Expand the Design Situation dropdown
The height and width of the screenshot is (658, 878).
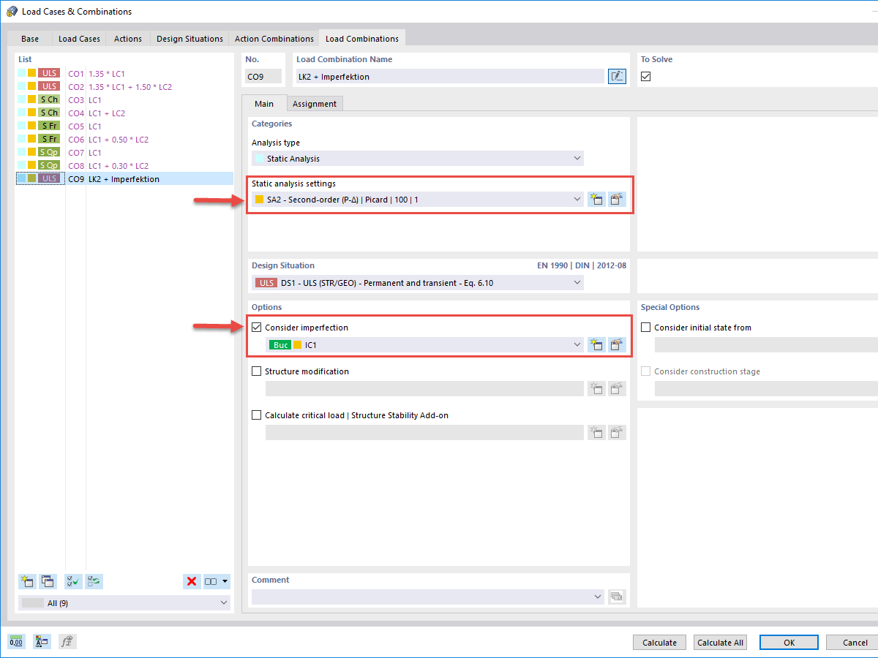pos(577,282)
